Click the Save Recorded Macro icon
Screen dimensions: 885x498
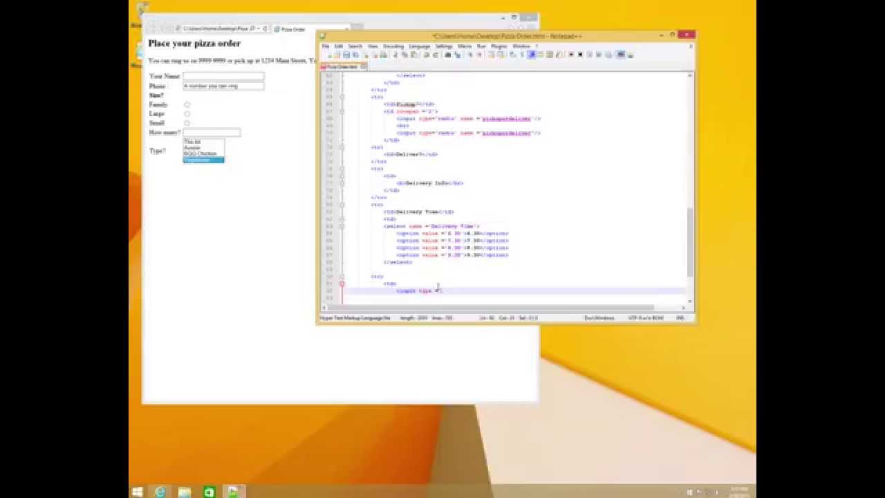pyautogui.click(x=609, y=55)
